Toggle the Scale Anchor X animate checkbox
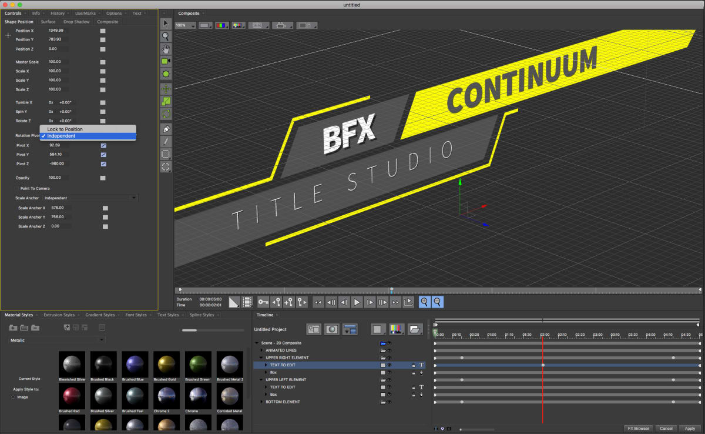 coord(106,208)
